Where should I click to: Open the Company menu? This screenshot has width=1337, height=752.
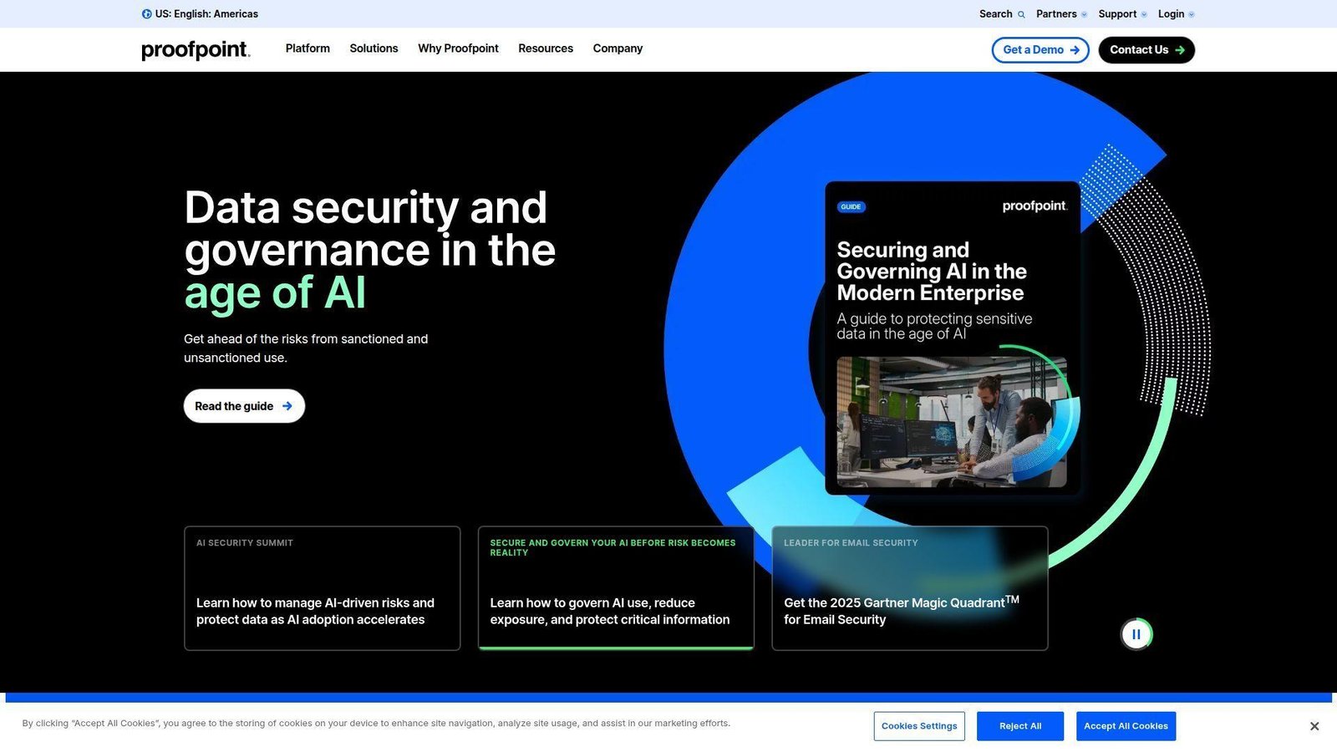tap(618, 48)
